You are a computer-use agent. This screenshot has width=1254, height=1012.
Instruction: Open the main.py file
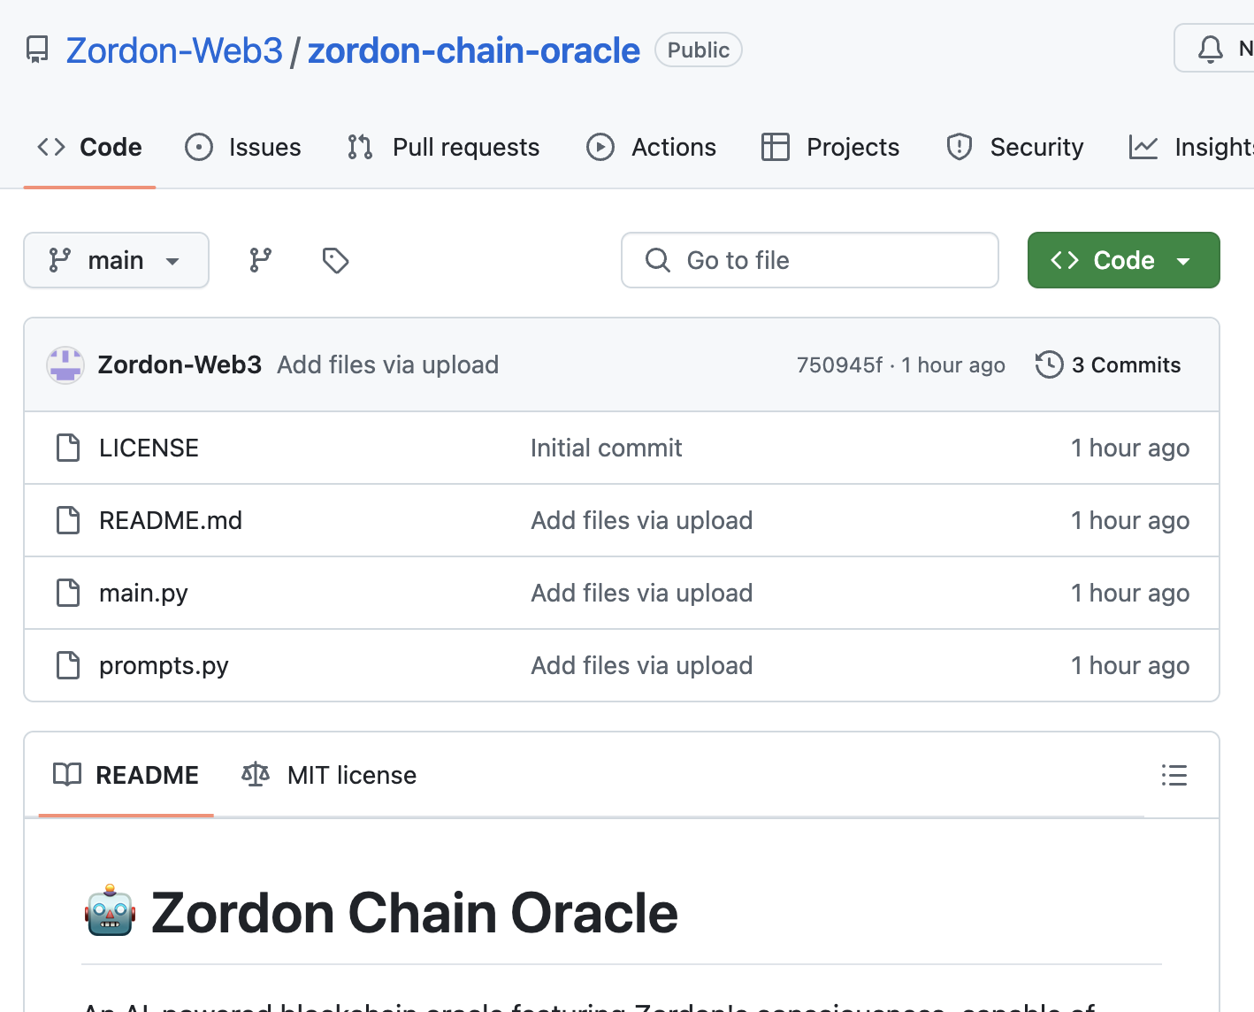pyautogui.click(x=143, y=593)
